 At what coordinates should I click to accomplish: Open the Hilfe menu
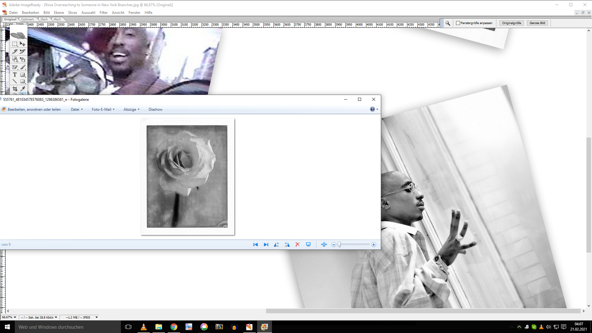click(x=148, y=13)
